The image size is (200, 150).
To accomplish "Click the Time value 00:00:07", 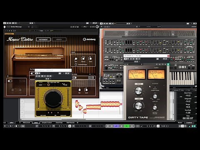I will pyautogui.click(x=188, y=118).
